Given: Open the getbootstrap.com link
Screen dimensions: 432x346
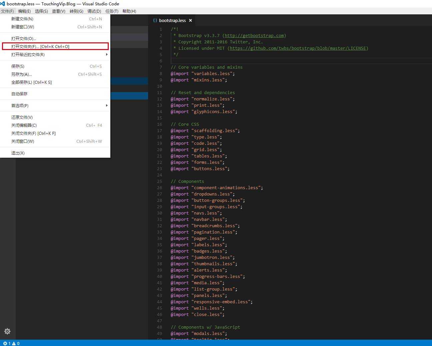Looking at the screenshot, I should pos(254,36).
